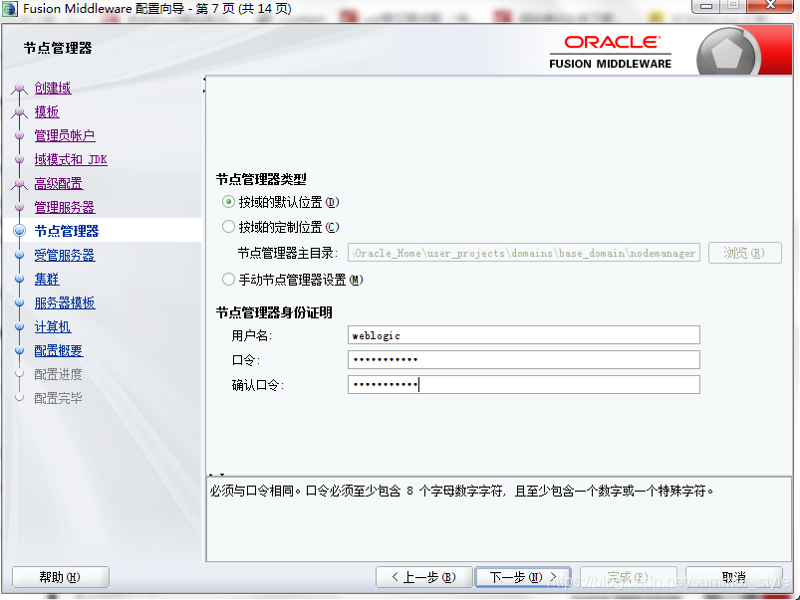Image resolution: width=800 pixels, height=600 pixels.
Task: Click the 模板 step bullet icon
Action: coord(19,112)
